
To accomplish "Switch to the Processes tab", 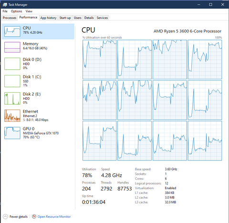I will [10, 18].
